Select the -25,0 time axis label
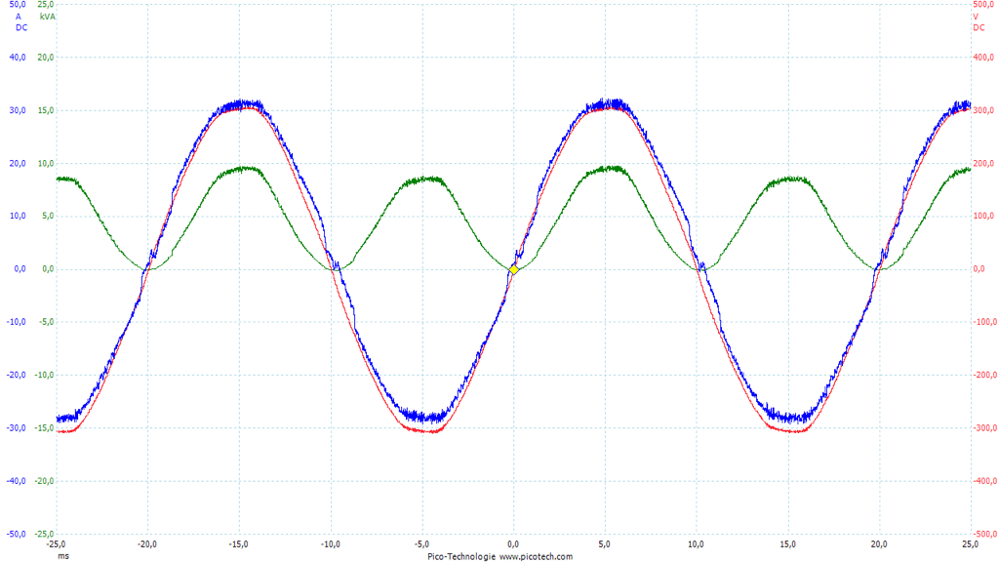Screen dimensions: 999x562 pyautogui.click(x=57, y=544)
